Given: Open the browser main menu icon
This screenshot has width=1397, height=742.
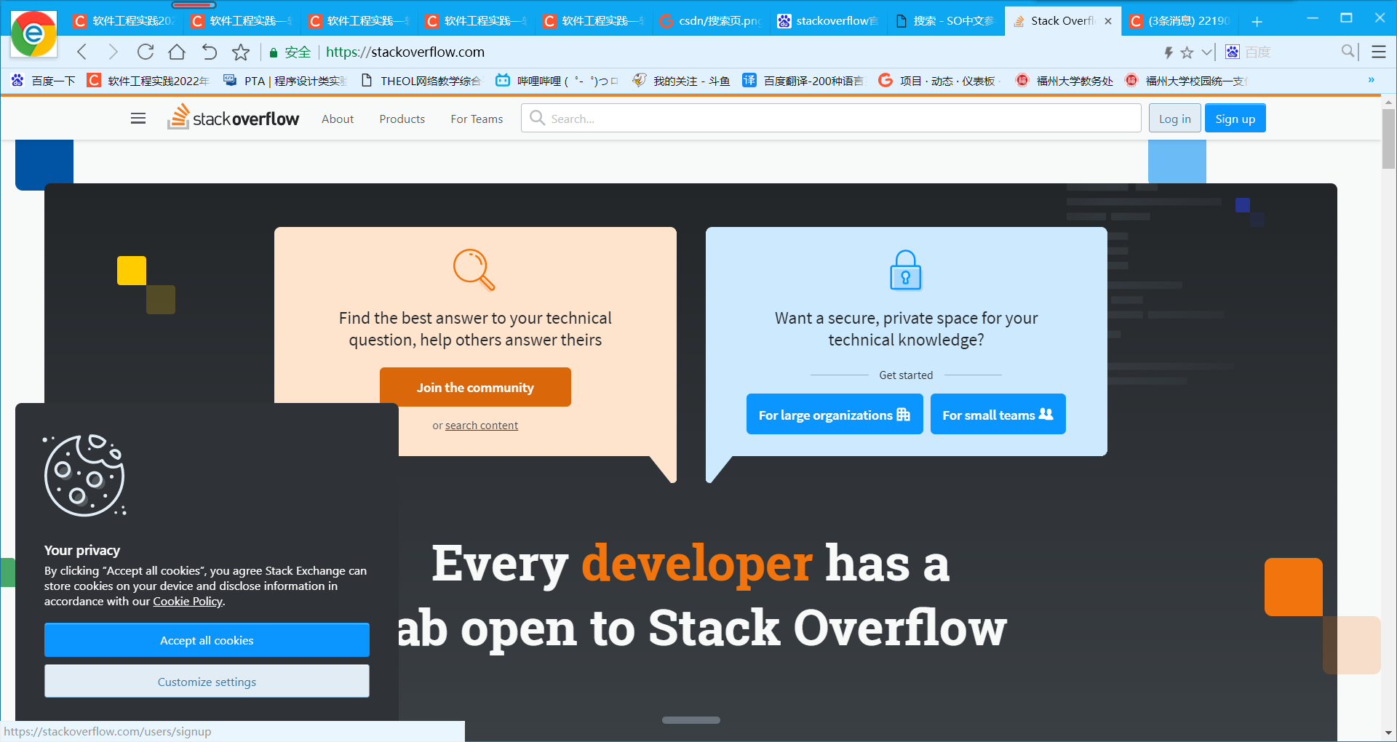Looking at the screenshot, I should coord(1379,52).
